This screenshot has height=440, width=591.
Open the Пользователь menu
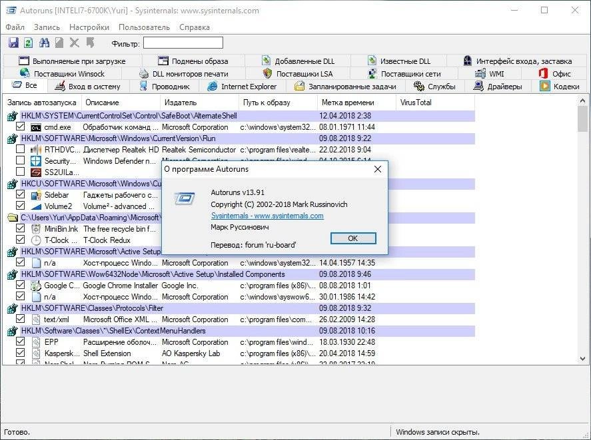coord(144,27)
